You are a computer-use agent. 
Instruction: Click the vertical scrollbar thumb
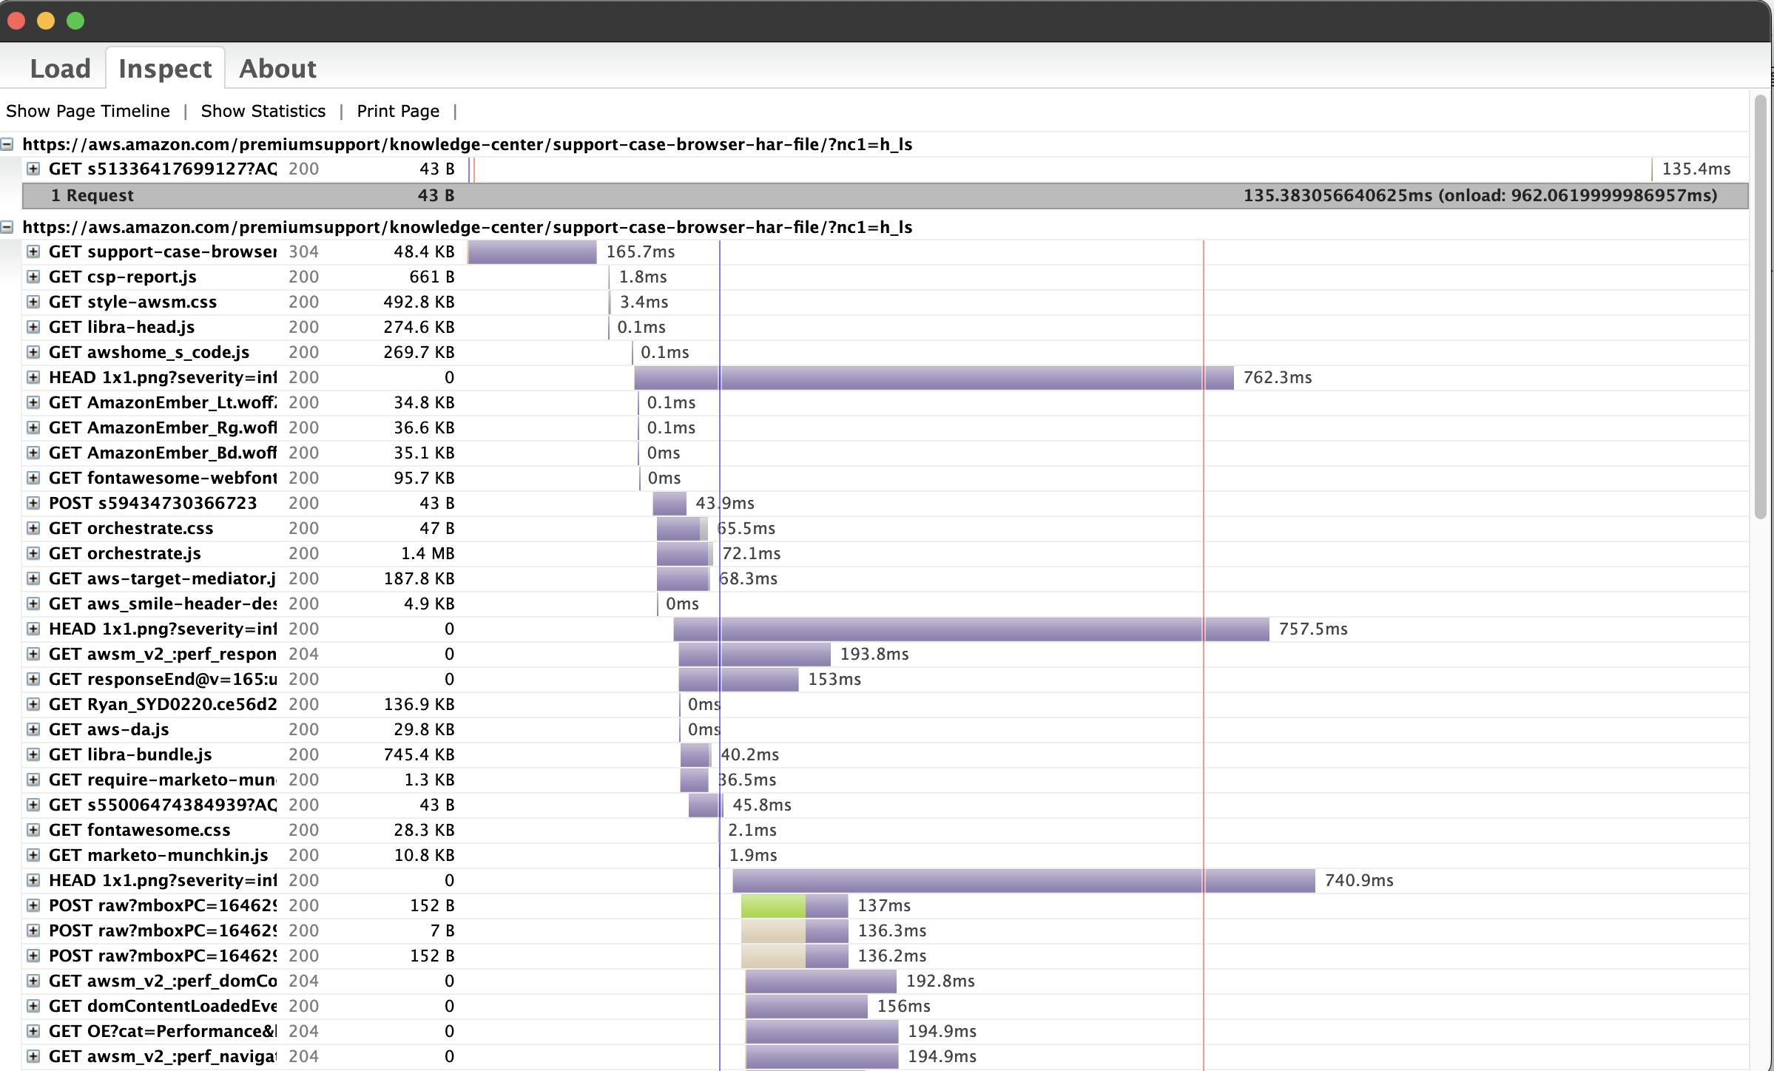(x=1760, y=307)
